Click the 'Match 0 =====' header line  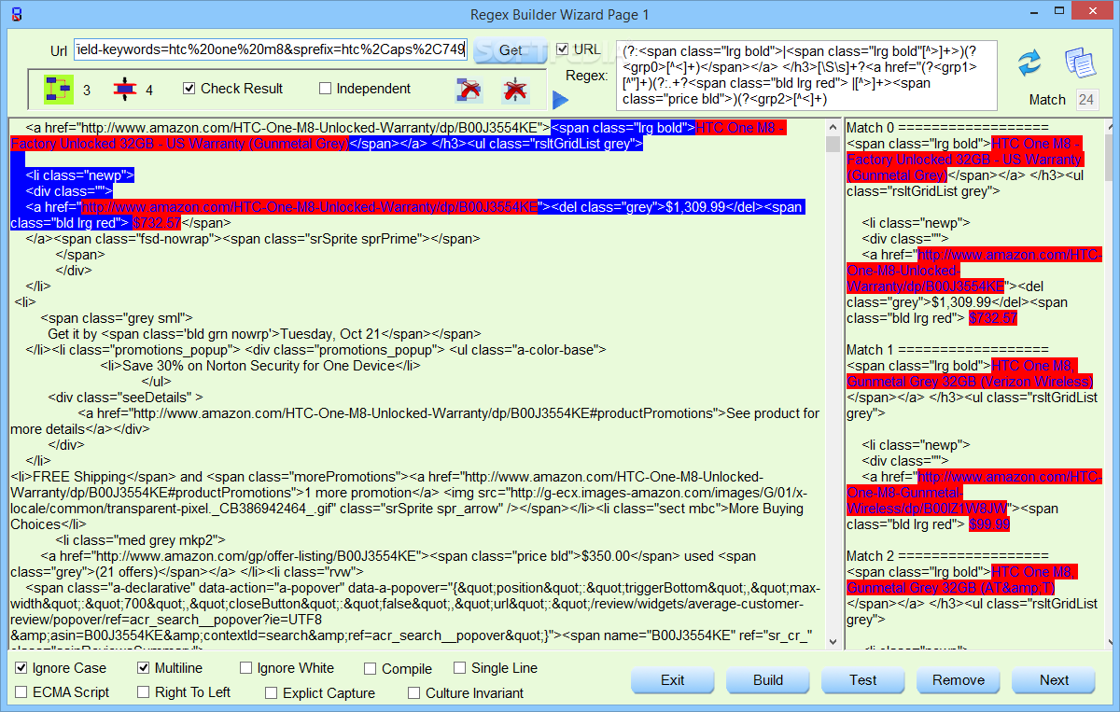pos(947,127)
